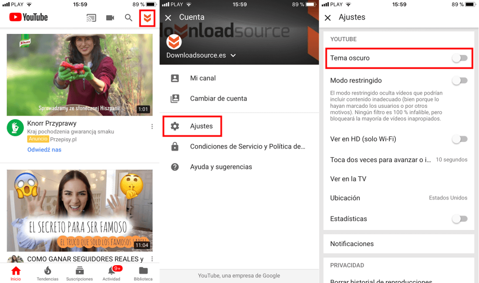Tap the Knorr Przyprawy title text
Viewport: 479px width, 283px height.
click(x=52, y=123)
